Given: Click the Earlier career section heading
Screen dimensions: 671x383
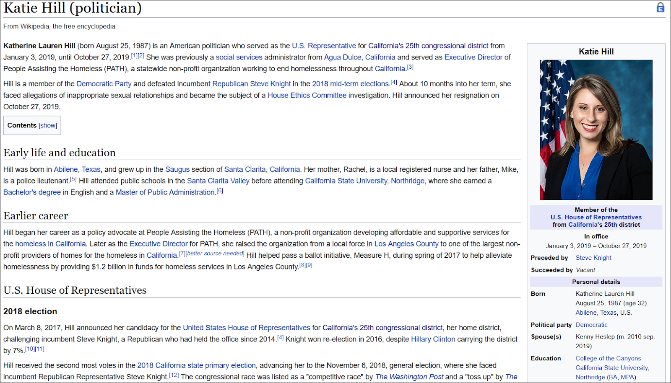Looking at the screenshot, I should click(36, 215).
